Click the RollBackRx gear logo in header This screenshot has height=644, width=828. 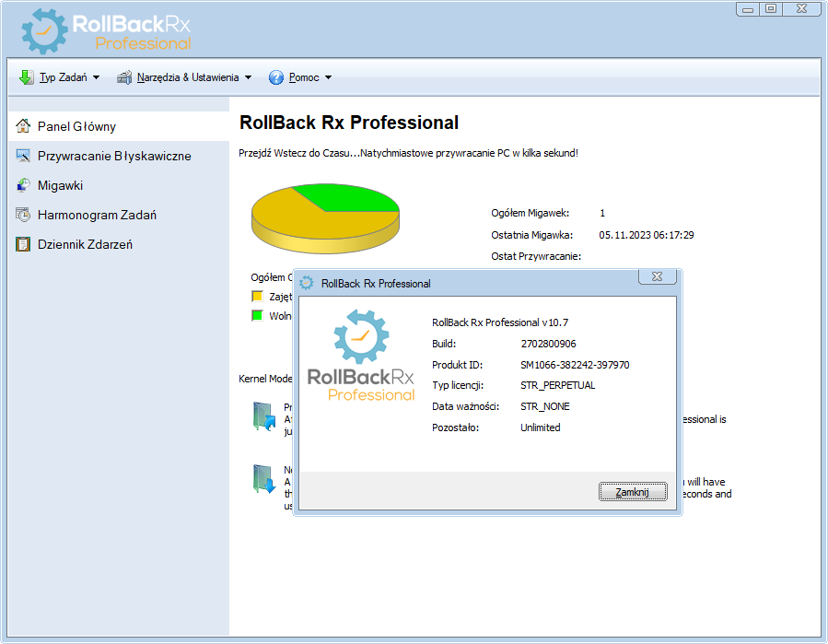coord(44,31)
